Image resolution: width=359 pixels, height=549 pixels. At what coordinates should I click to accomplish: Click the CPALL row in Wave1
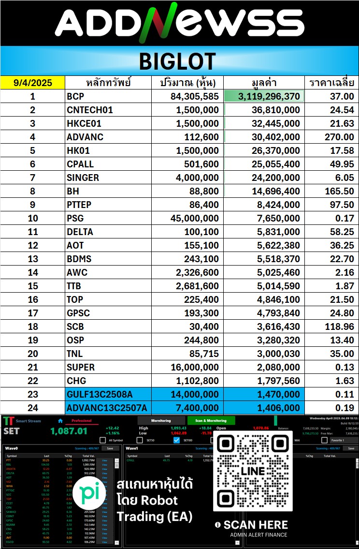[168, 460]
